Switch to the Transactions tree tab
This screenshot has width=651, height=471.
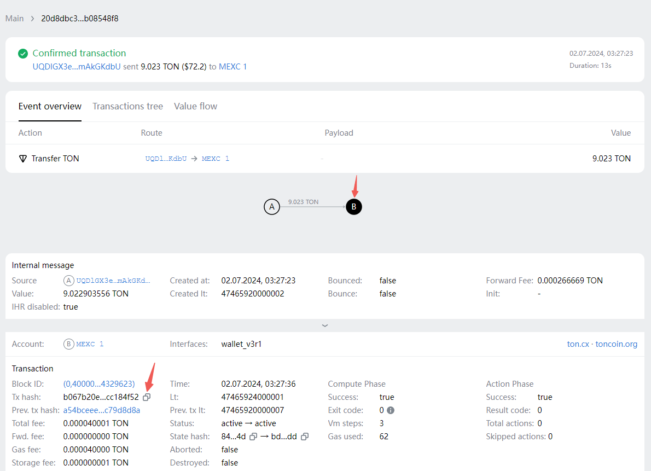pyautogui.click(x=127, y=106)
